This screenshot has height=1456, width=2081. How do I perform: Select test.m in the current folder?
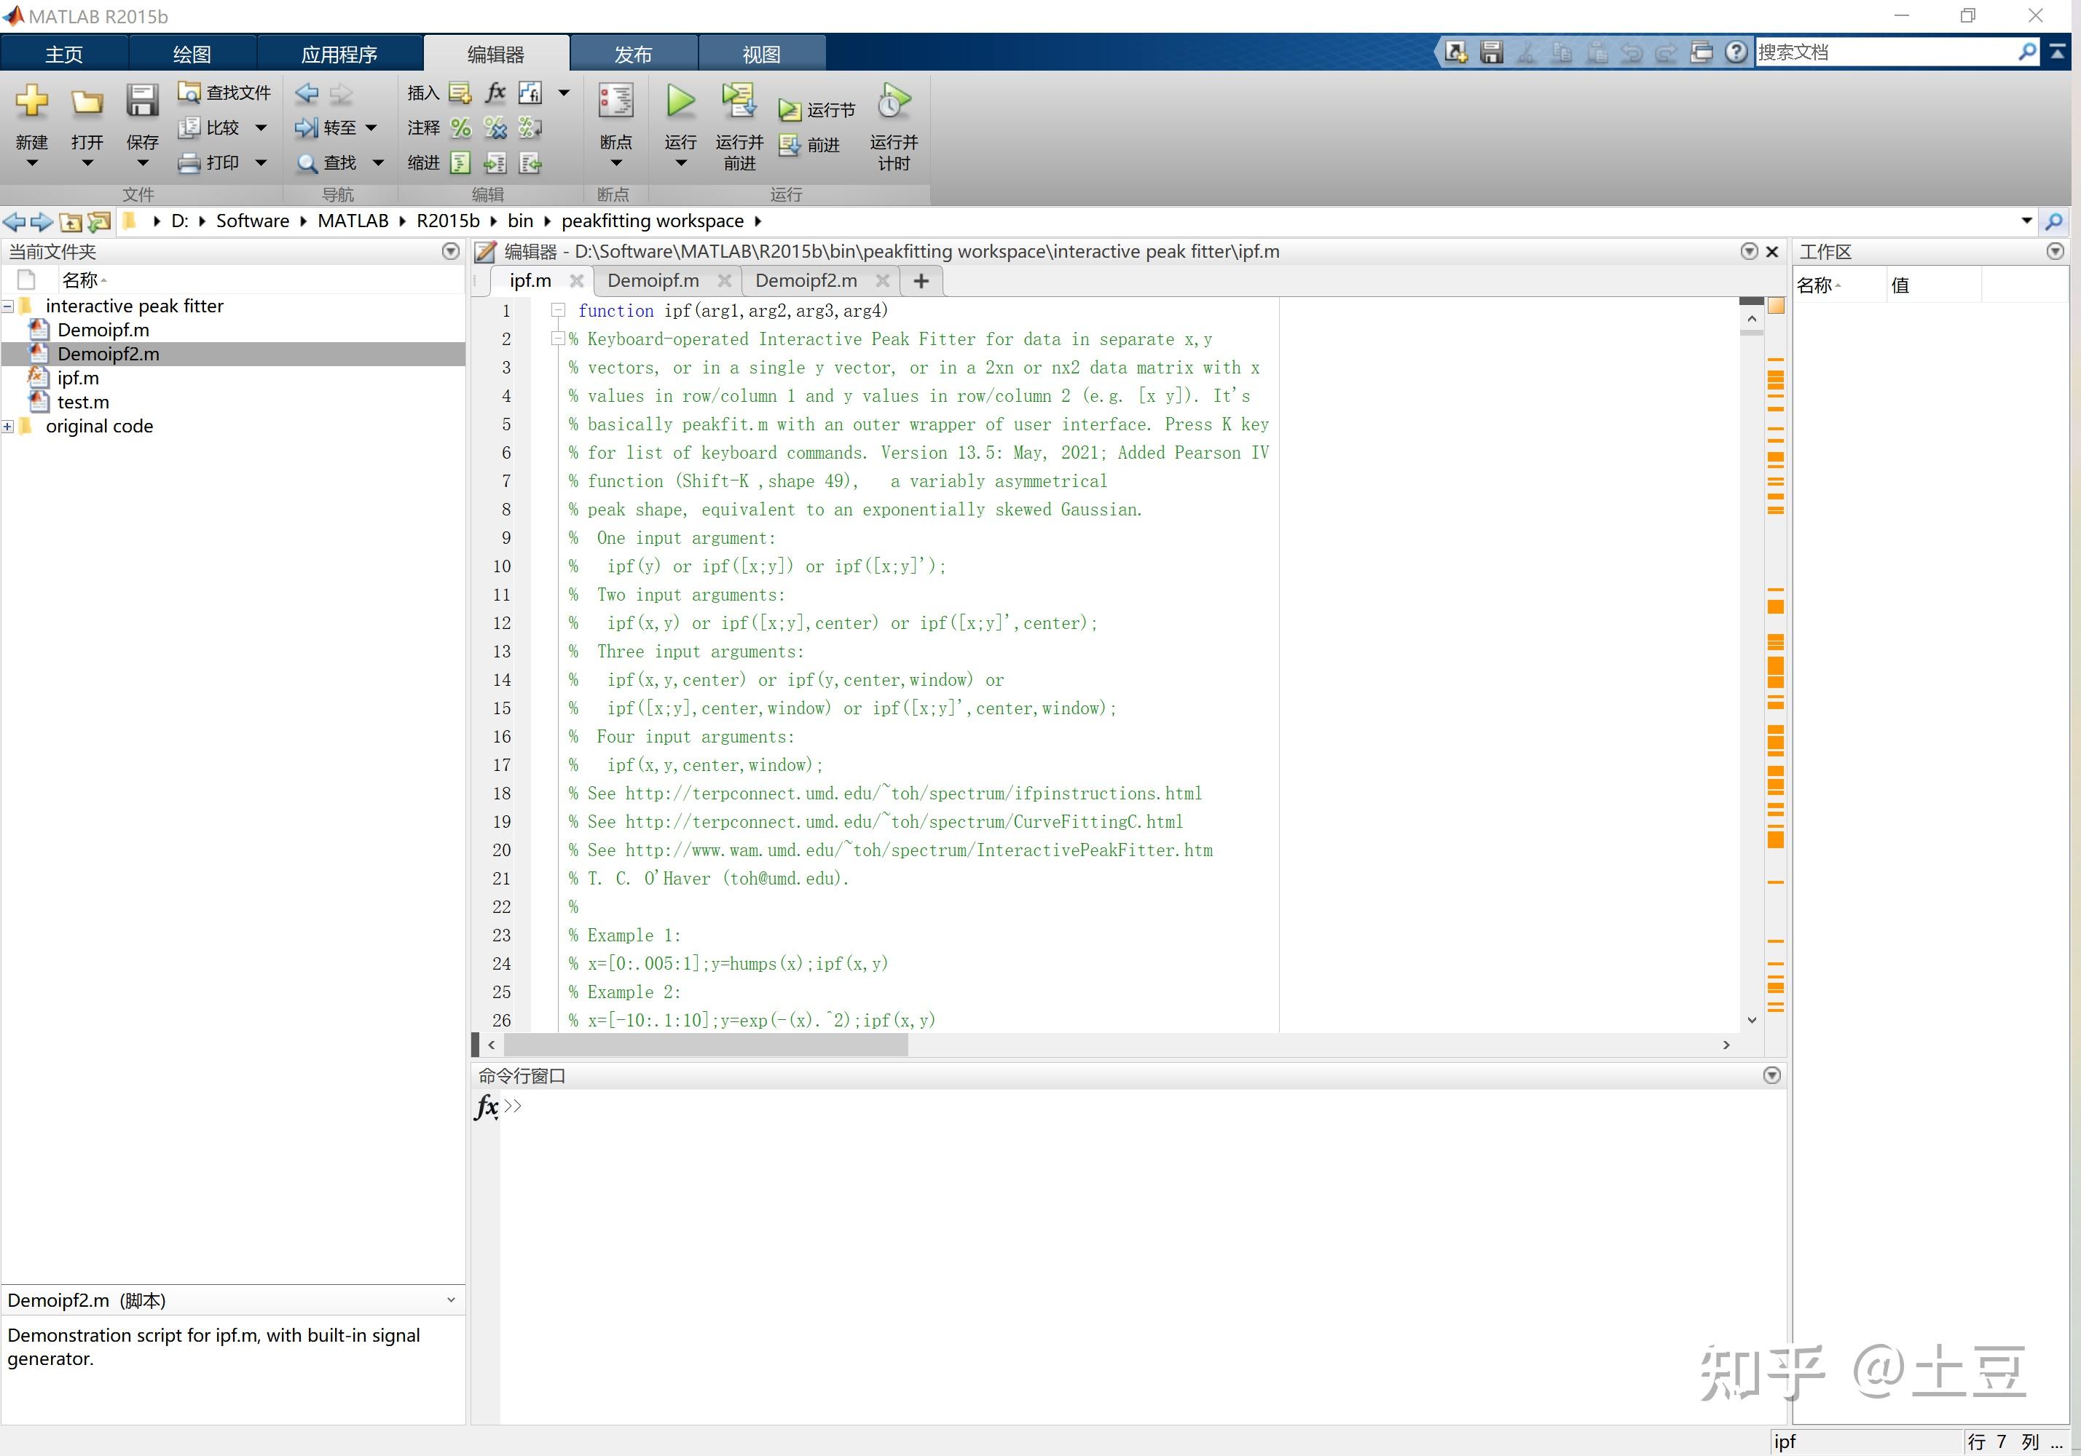[82, 403]
